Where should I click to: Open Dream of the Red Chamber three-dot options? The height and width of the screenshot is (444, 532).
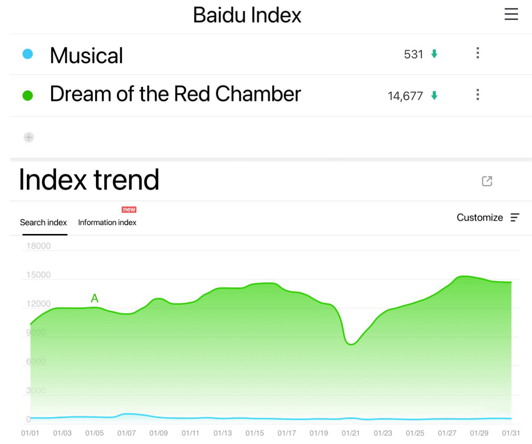[477, 95]
